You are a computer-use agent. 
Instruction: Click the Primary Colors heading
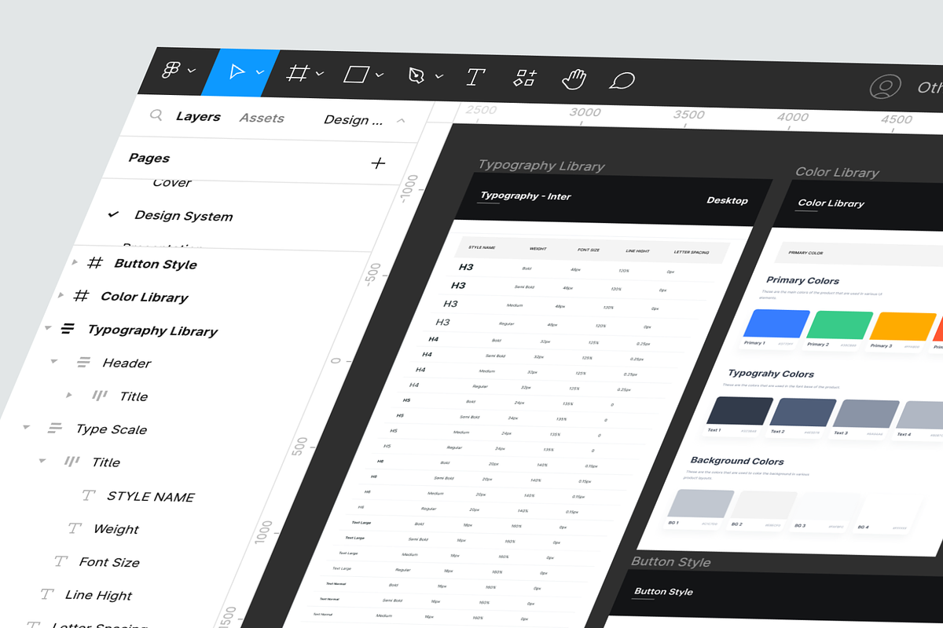click(802, 280)
